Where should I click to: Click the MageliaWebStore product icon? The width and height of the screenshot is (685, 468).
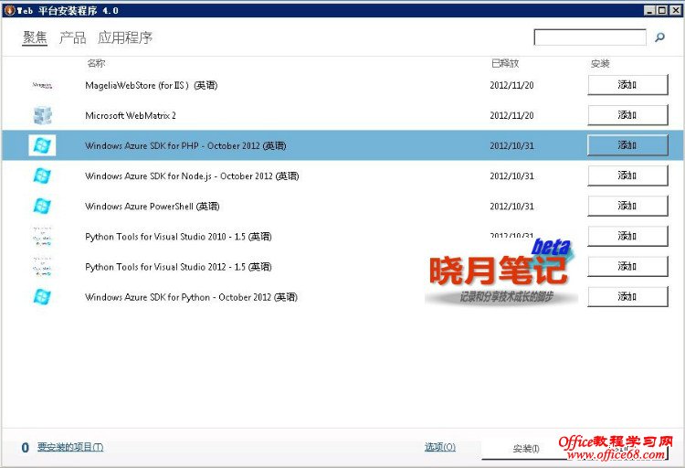[x=42, y=85]
